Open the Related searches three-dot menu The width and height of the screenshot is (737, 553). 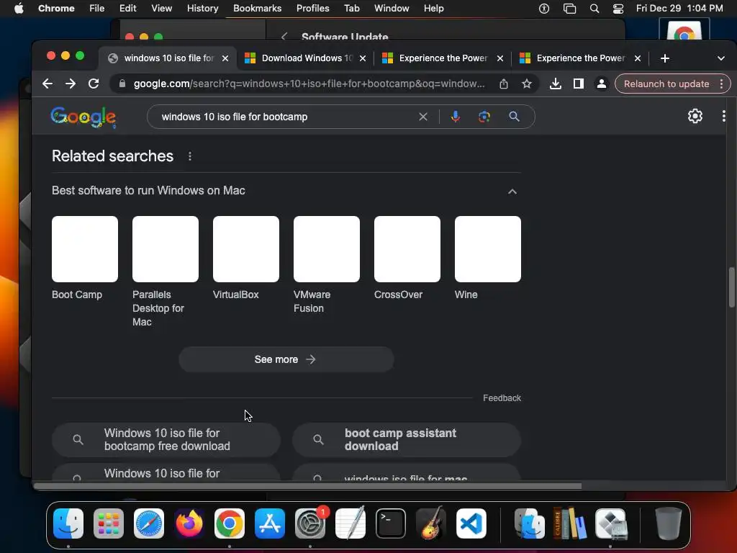[x=190, y=156]
